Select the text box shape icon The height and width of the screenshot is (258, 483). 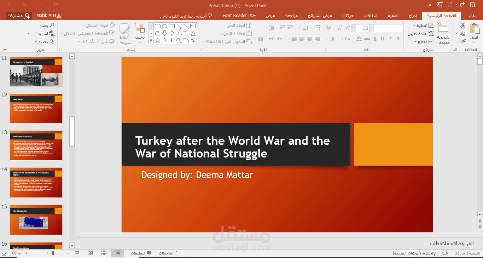click(x=193, y=26)
